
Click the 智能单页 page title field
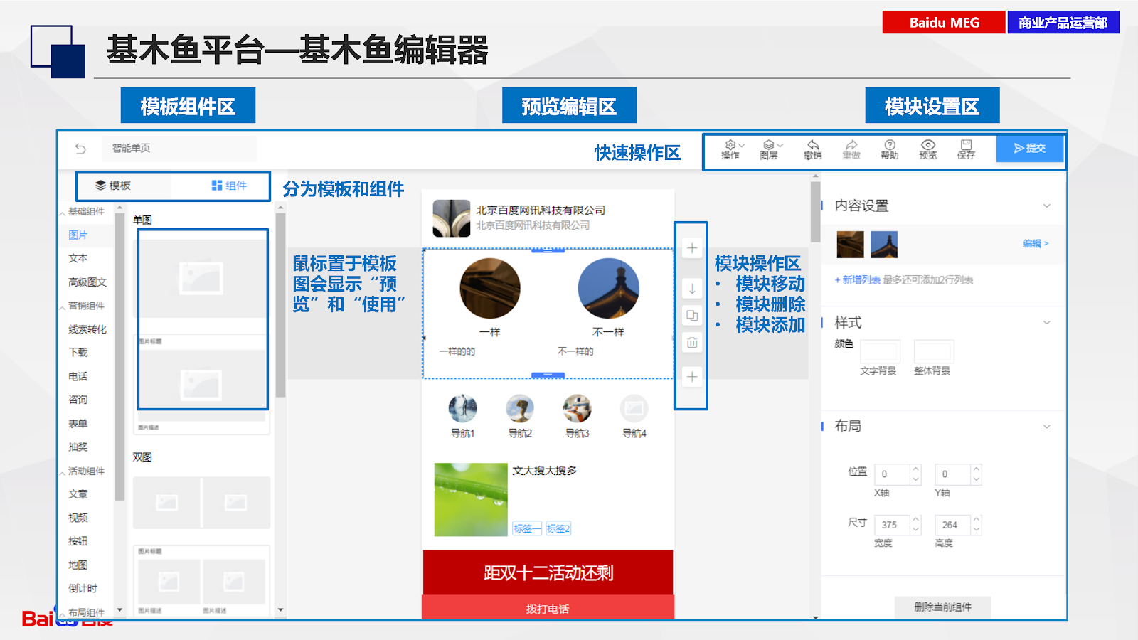pyautogui.click(x=179, y=149)
